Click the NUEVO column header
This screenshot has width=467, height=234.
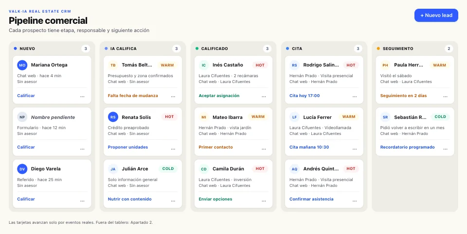point(27,49)
